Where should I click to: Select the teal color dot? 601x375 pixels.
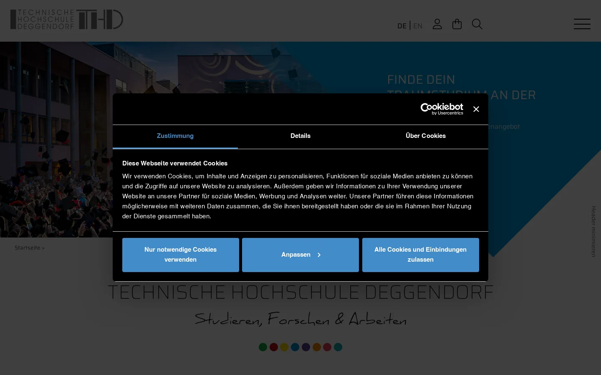point(338,347)
